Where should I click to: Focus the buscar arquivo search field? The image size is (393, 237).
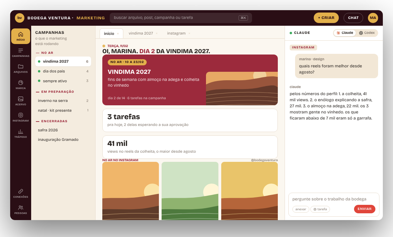click(181, 18)
